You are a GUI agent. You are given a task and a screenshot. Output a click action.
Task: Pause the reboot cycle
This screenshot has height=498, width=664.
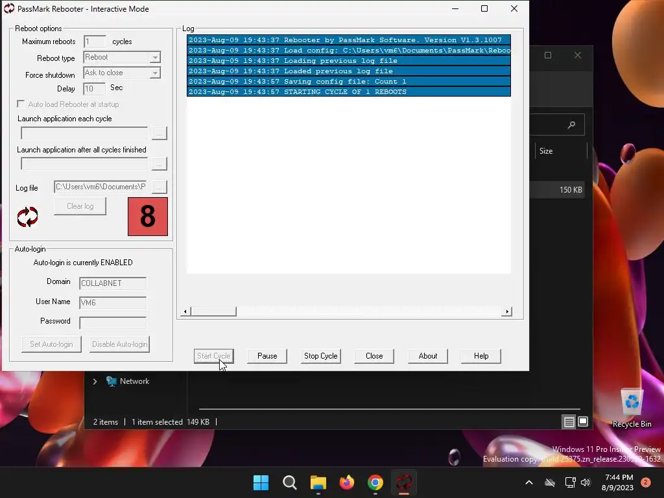(267, 356)
